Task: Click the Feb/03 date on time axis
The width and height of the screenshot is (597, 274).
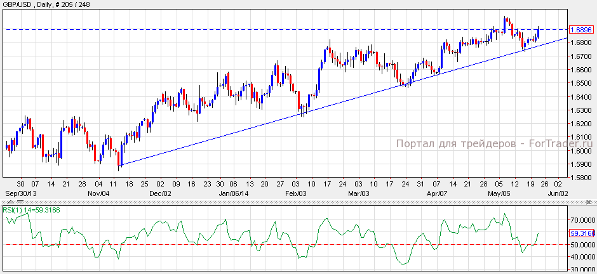Action: click(x=295, y=193)
